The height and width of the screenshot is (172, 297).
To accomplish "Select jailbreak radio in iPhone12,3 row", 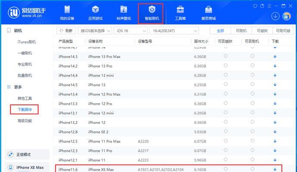I will pyautogui.click(x=225, y=150).
